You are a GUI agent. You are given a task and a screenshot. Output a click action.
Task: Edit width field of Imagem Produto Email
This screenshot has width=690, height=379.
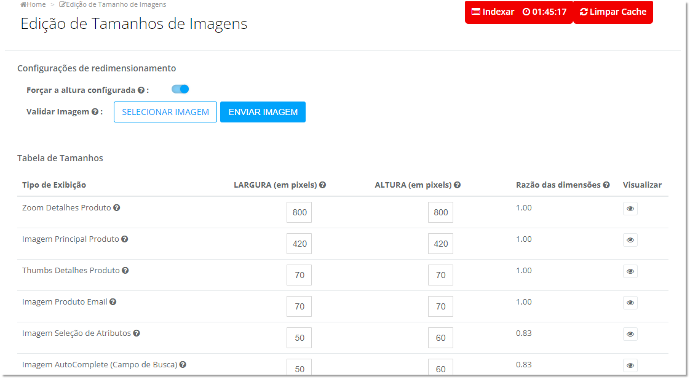click(x=299, y=306)
